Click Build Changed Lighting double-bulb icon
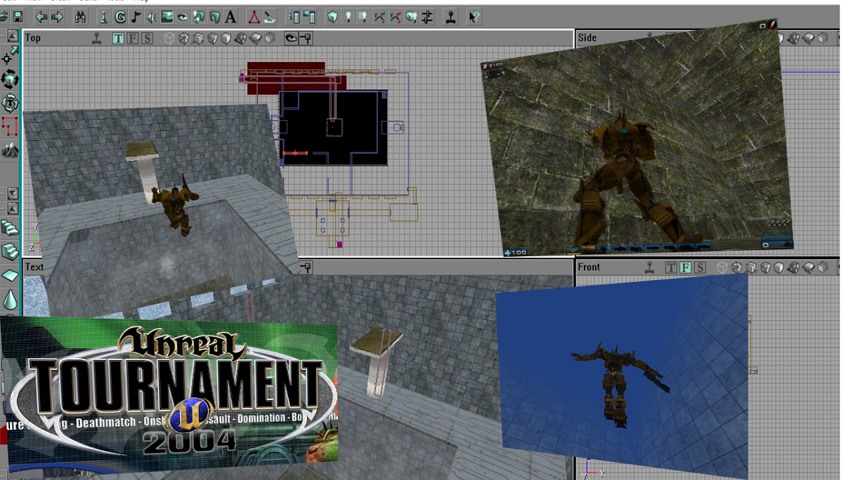853x480 pixels. point(364,17)
